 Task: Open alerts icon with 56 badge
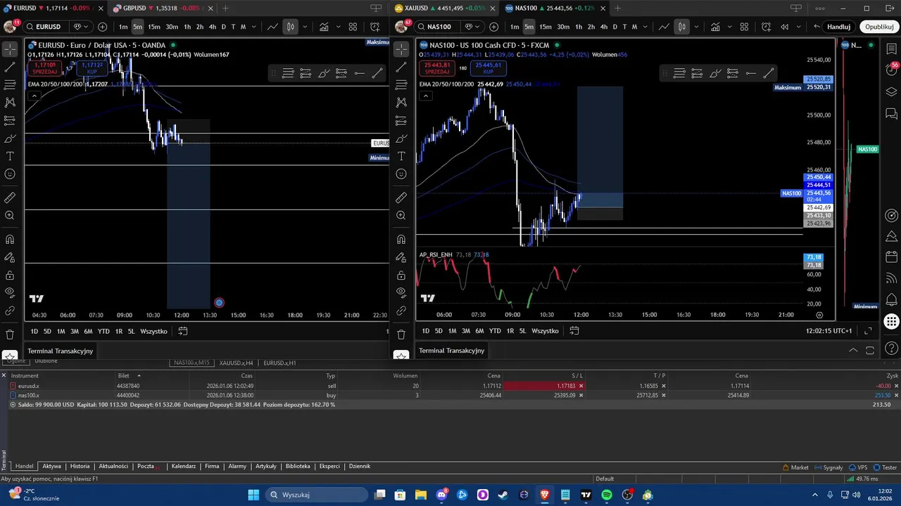pyautogui.click(x=891, y=70)
